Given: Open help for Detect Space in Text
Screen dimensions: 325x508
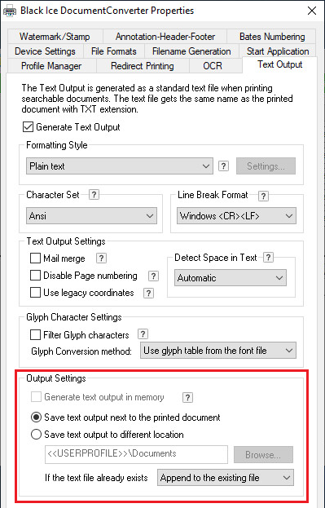Looking at the screenshot, I should 268,258.
